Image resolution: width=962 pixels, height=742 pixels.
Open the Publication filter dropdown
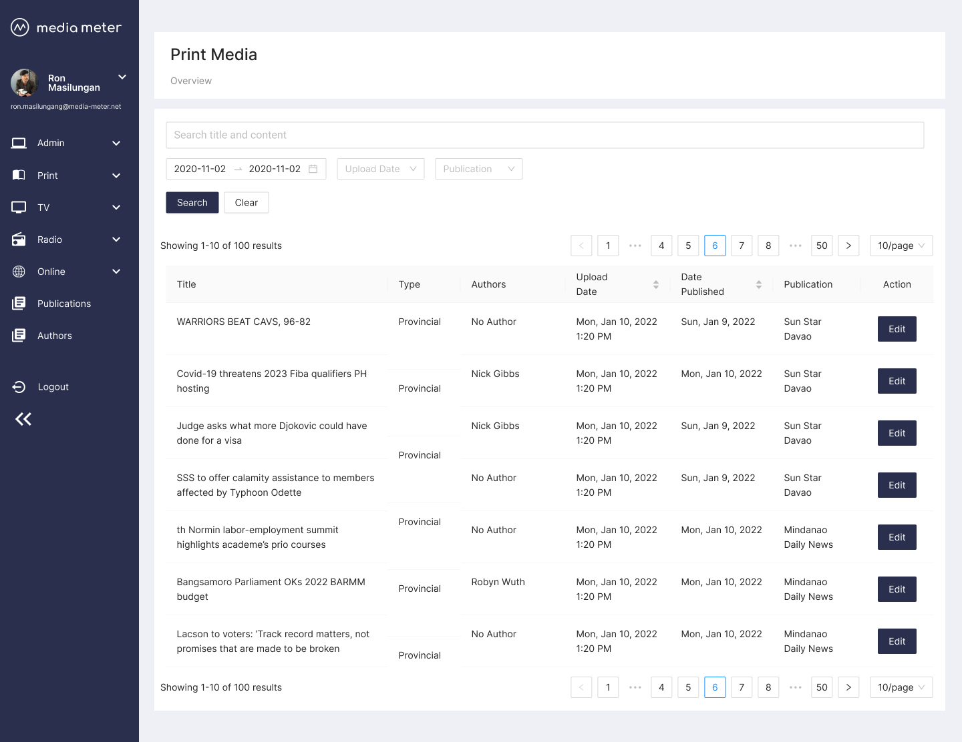(x=478, y=169)
